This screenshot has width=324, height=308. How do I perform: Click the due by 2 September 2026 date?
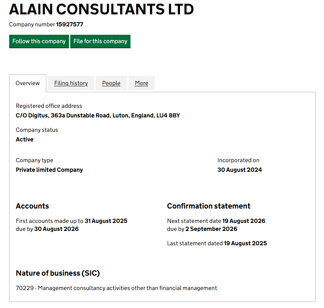click(211, 229)
